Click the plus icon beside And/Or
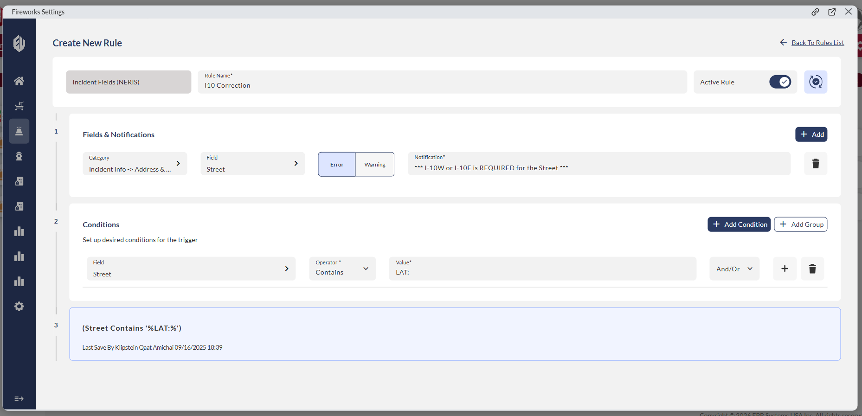The image size is (862, 416). (785, 269)
